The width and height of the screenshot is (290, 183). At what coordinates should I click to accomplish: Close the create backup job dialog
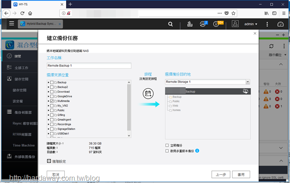tap(255, 33)
